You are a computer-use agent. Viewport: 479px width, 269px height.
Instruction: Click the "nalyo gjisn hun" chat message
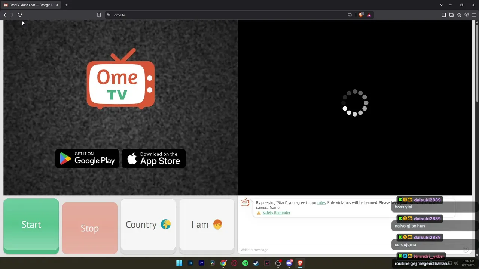pyautogui.click(x=410, y=226)
